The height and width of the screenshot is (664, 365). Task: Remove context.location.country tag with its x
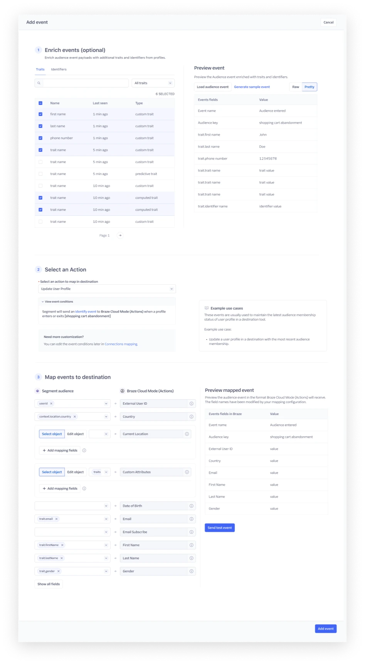[x=75, y=417]
